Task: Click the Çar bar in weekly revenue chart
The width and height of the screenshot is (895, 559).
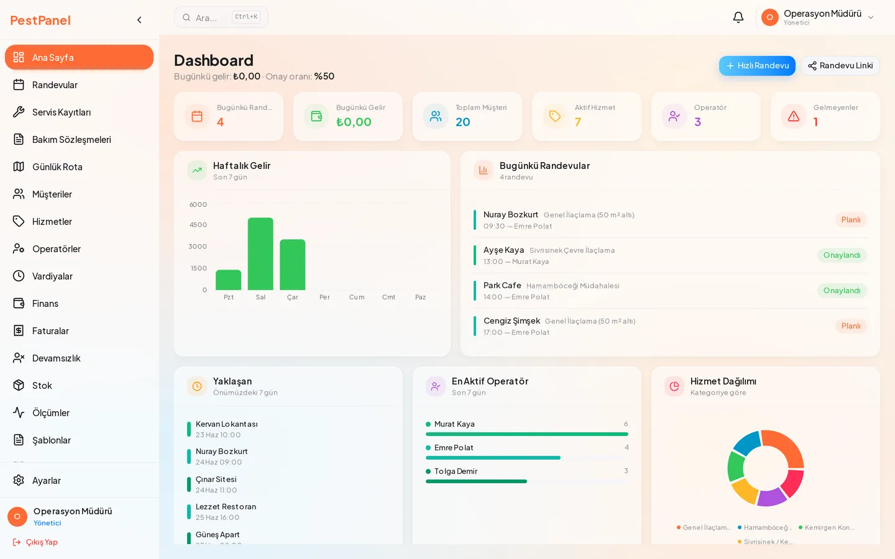Action: point(293,265)
